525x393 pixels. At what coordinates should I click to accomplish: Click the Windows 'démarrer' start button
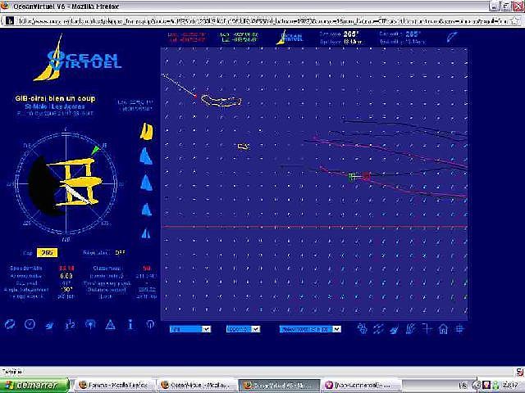coord(34,384)
